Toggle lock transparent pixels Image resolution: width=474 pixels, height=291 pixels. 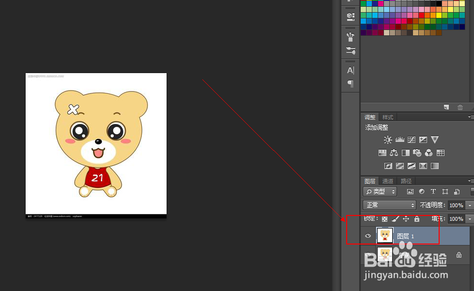point(384,219)
